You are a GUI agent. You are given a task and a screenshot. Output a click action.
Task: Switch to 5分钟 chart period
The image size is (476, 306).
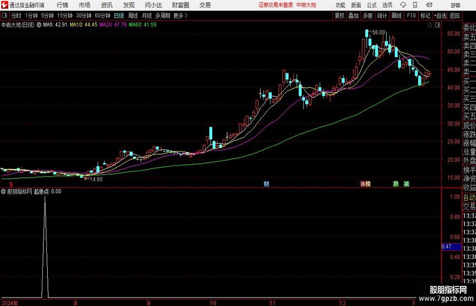click(47, 16)
